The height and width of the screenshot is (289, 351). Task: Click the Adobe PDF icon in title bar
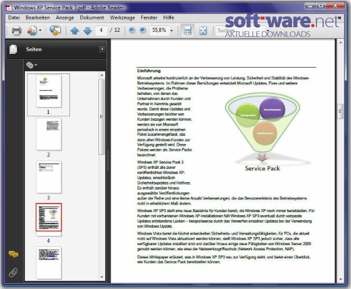tap(9, 8)
